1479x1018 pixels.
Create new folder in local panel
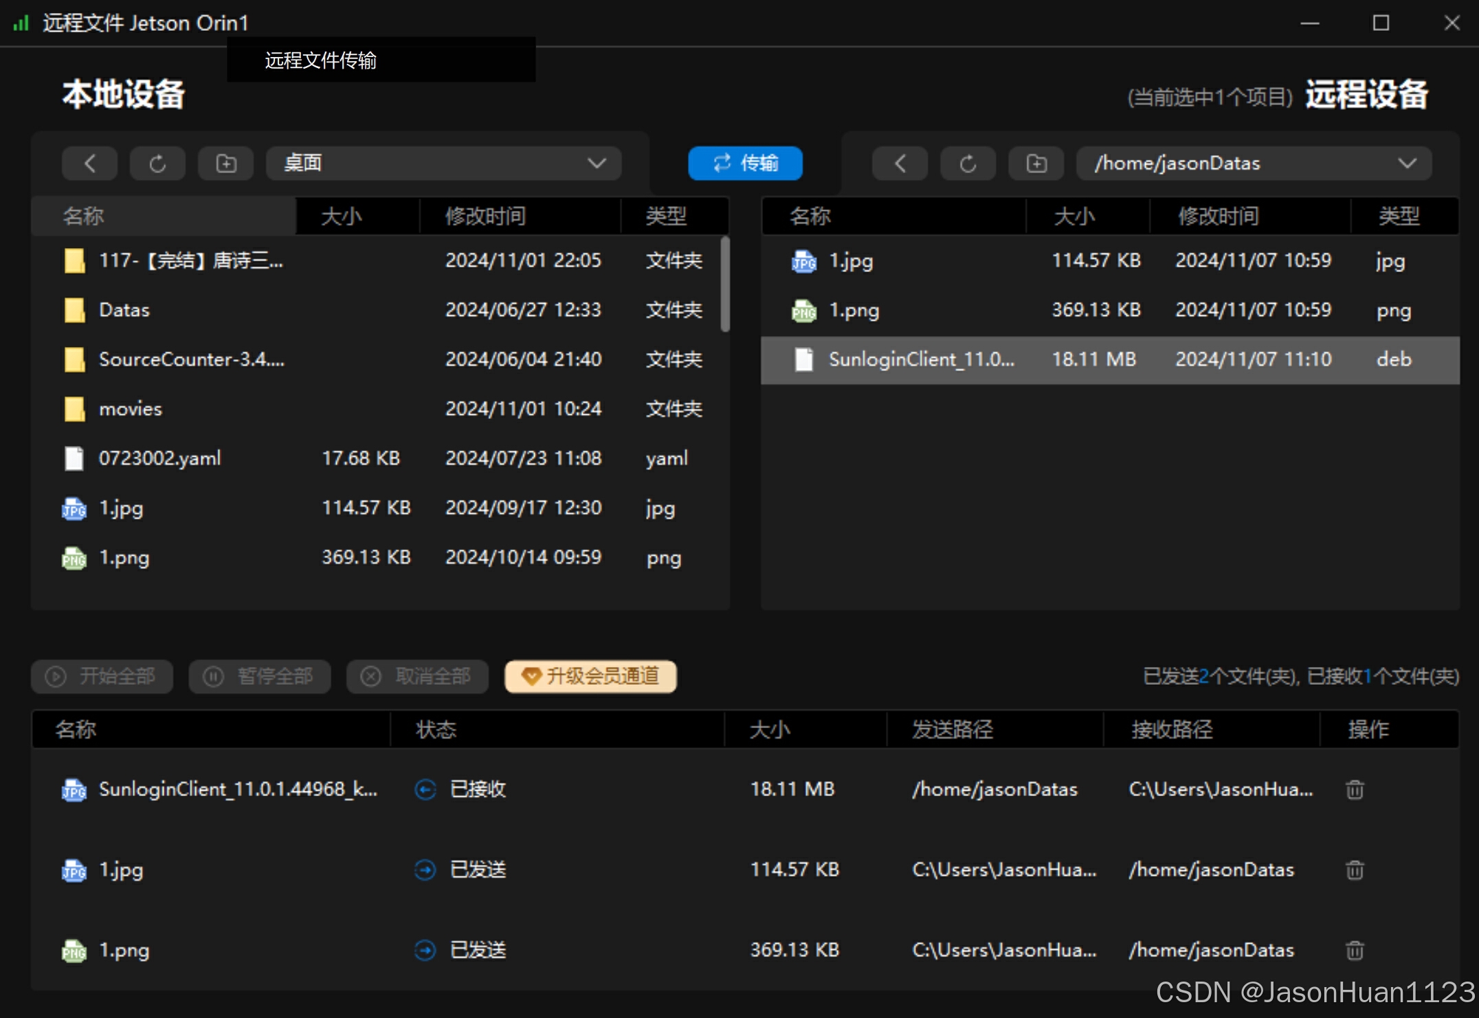point(225,163)
